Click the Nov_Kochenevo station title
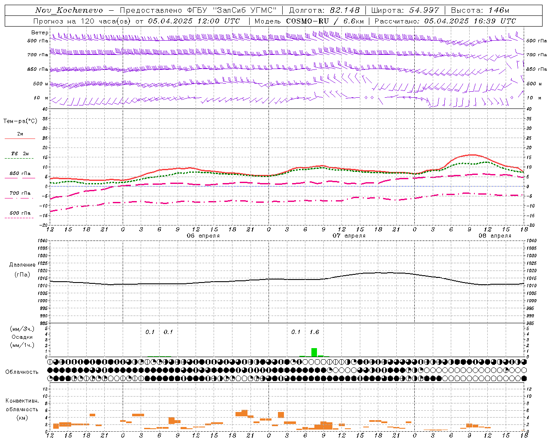This screenshot has width=549, height=439. click(69, 10)
